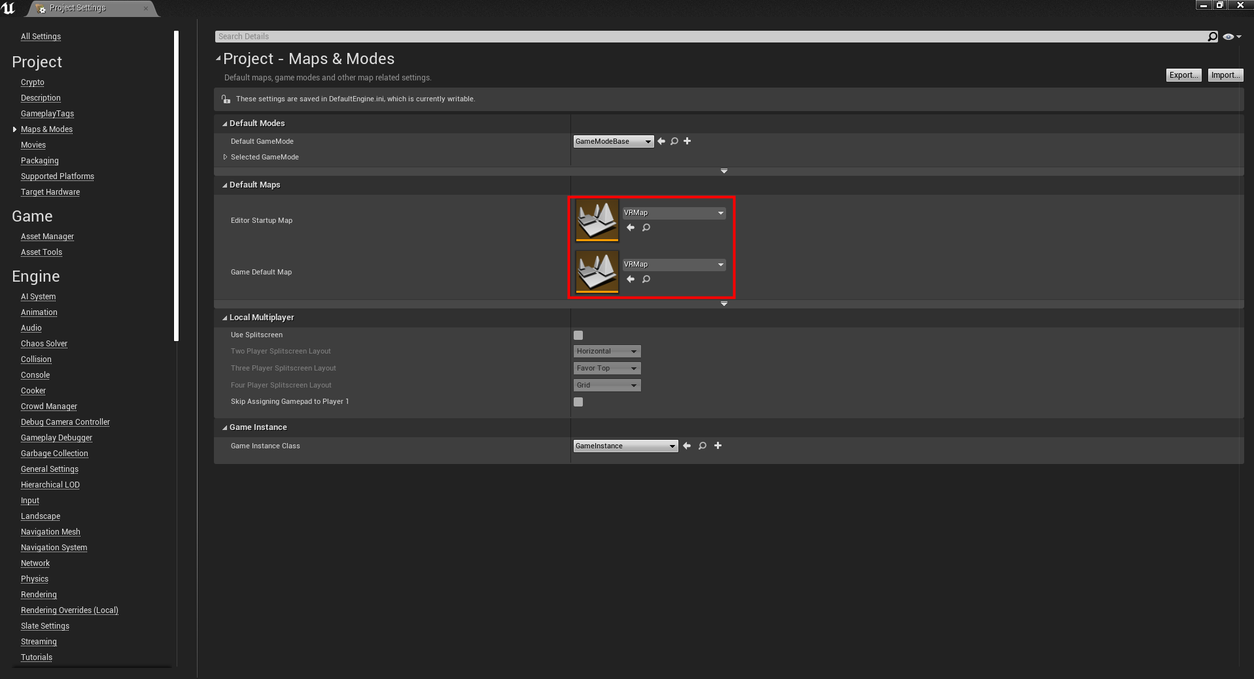Click magnifier icon under Game Default Map
The width and height of the screenshot is (1254, 679).
click(x=646, y=279)
